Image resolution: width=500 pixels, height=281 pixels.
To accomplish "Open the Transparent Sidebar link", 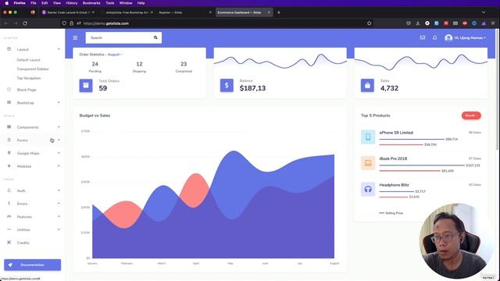I will pos(33,69).
